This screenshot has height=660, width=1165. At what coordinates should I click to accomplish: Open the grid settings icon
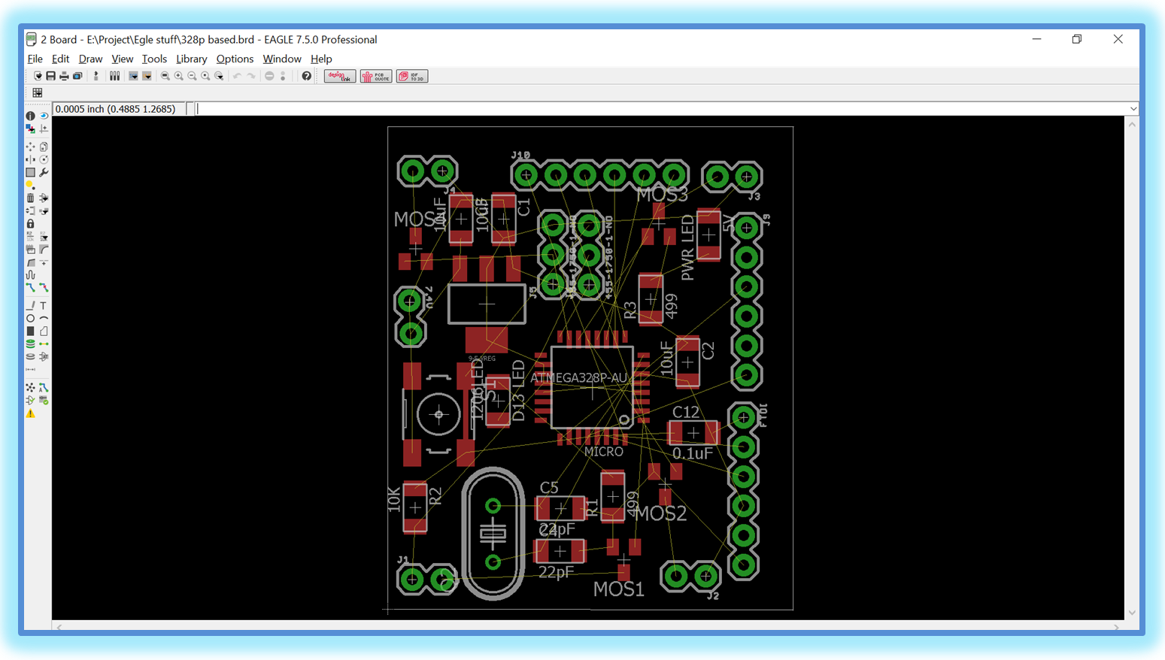37,92
